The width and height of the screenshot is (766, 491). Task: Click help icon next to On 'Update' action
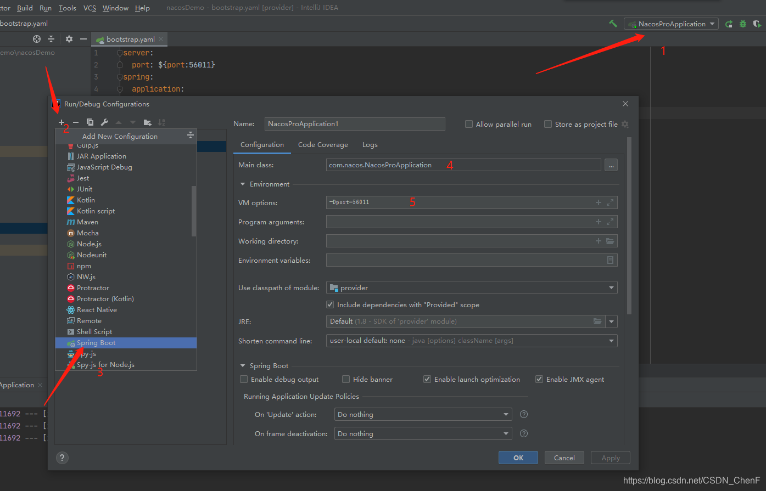[524, 414]
